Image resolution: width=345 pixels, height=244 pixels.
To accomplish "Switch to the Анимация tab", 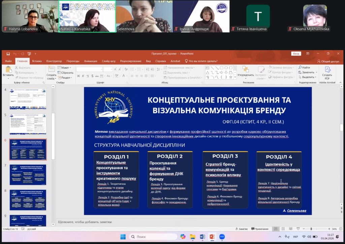I will 91,61.
